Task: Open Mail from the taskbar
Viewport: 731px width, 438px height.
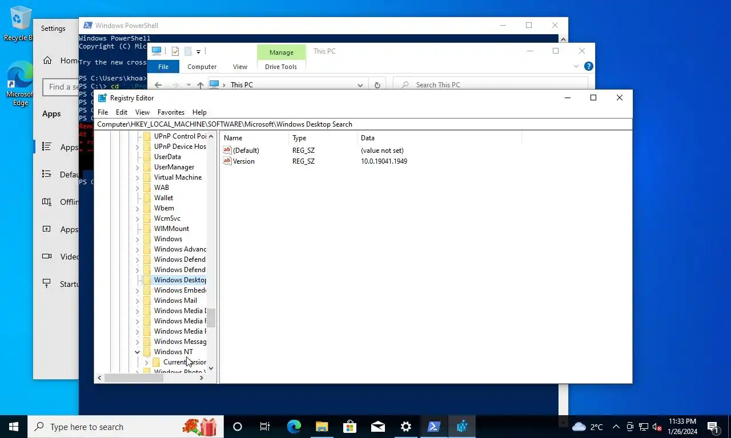Action: [x=377, y=427]
